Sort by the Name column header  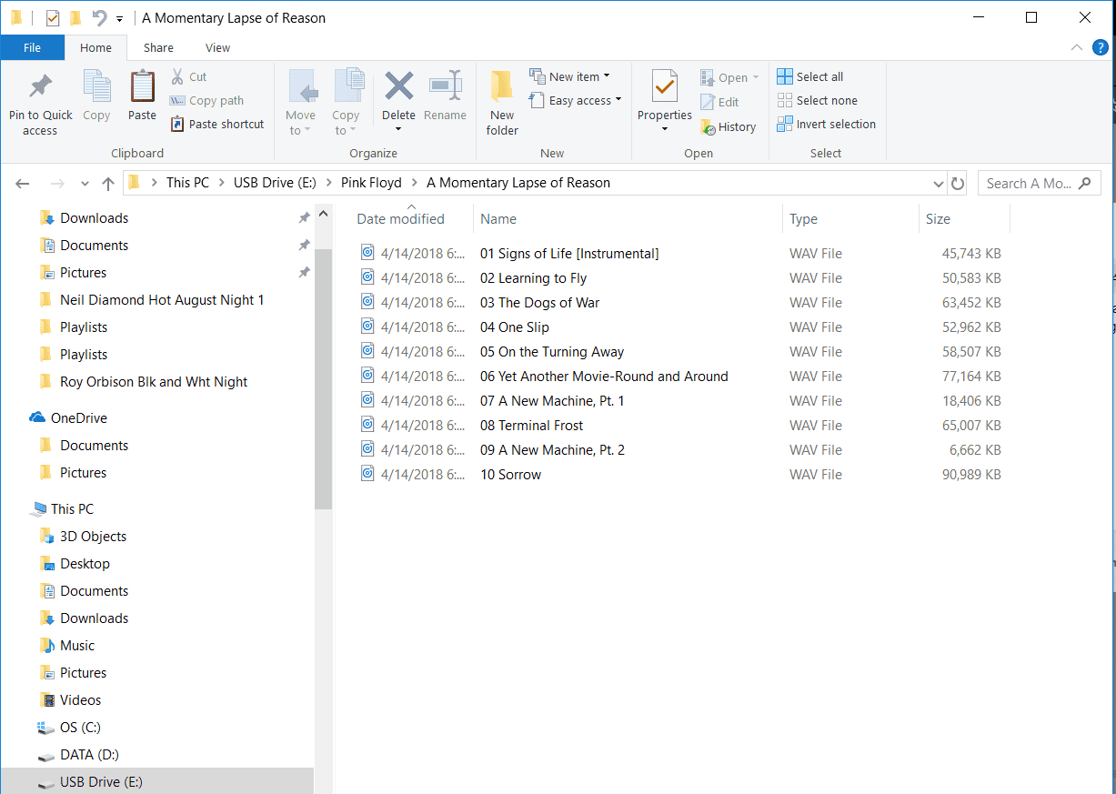point(628,218)
